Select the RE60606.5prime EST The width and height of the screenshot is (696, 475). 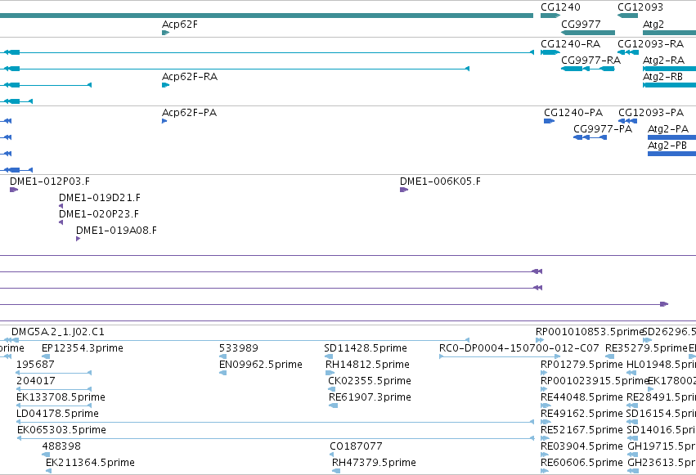click(545, 471)
